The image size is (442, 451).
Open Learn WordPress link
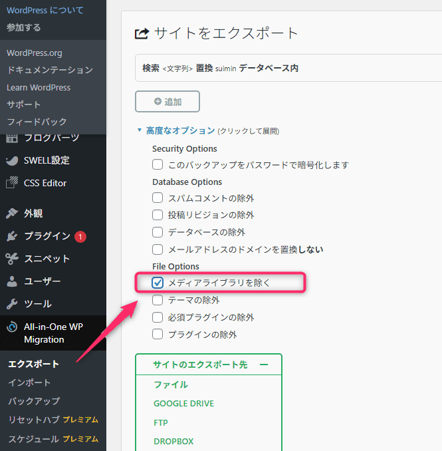(39, 87)
